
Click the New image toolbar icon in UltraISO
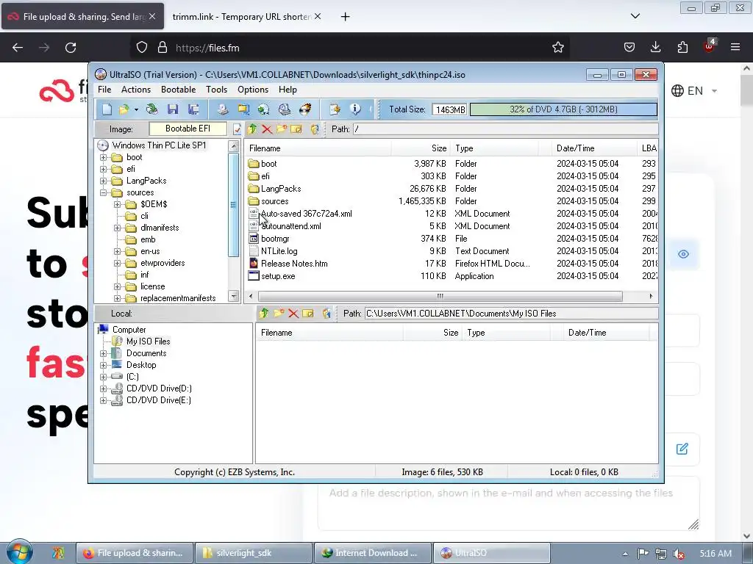107,109
